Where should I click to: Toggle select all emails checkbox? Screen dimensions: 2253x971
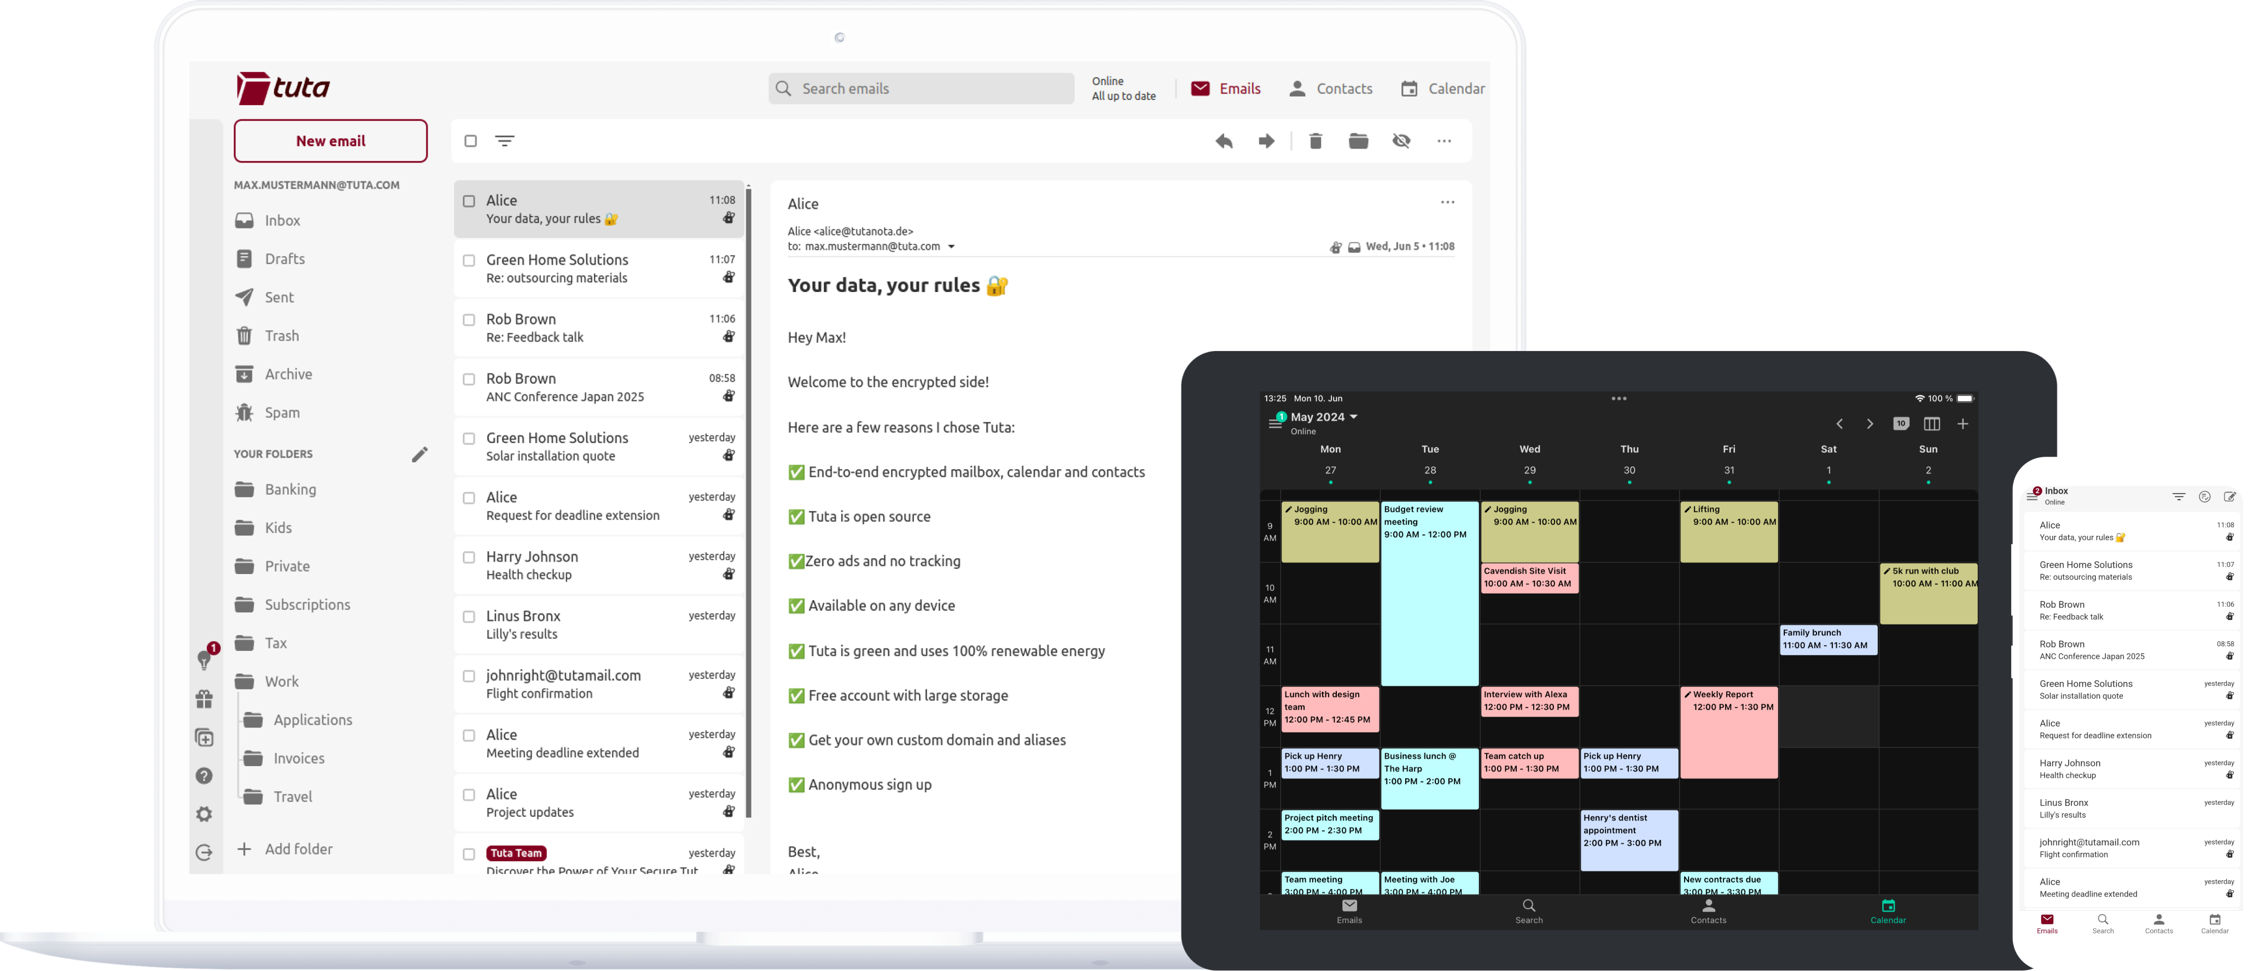(470, 141)
